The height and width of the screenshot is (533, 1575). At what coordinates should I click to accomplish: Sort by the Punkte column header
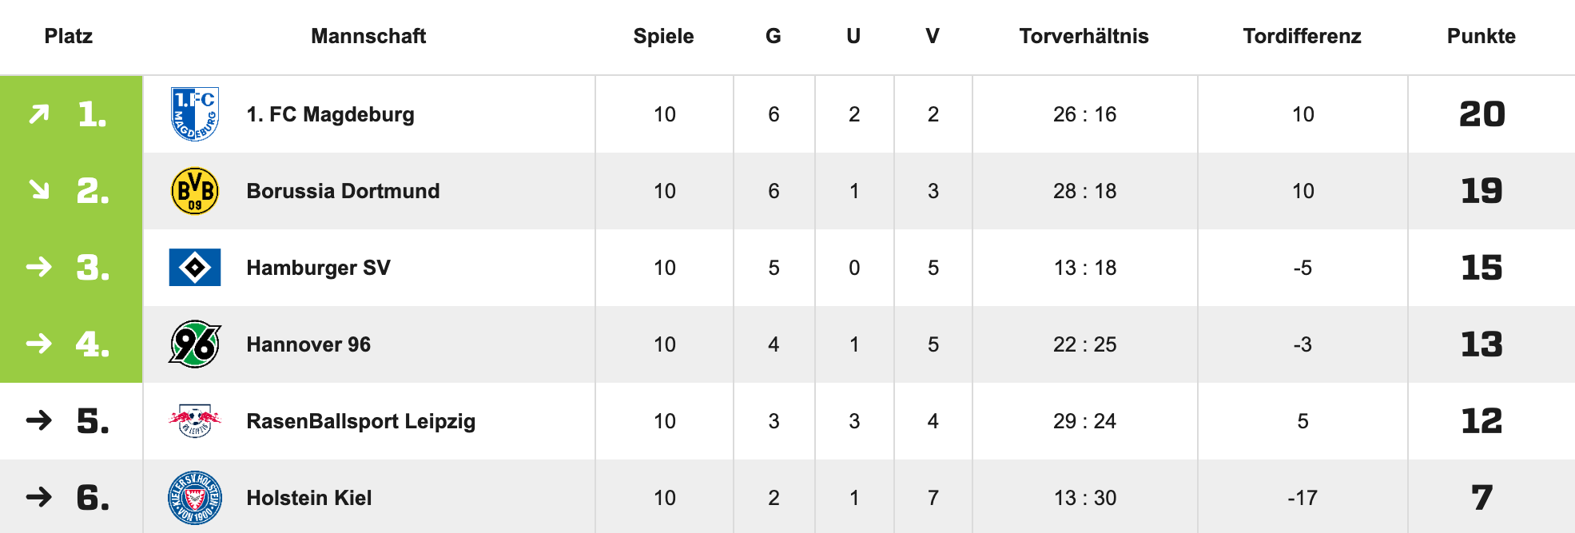(x=1481, y=36)
